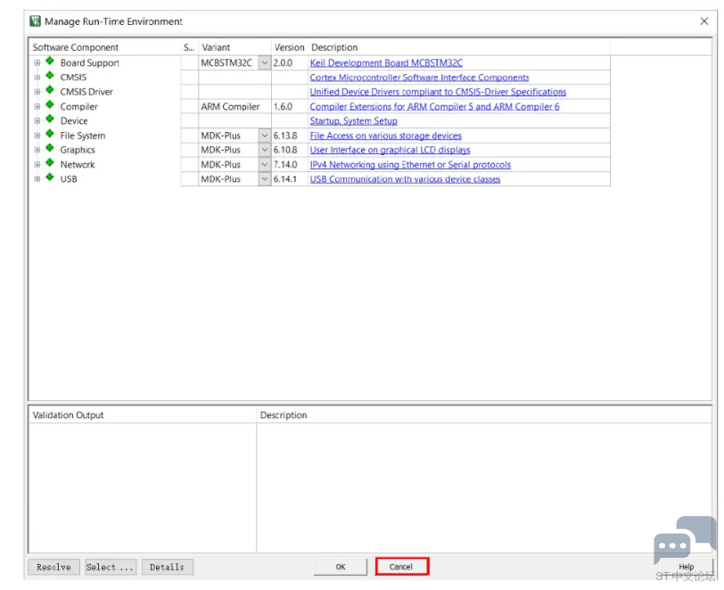The image size is (724, 590).
Task: Open Cortex Microcontroller Software Interface Components link
Action: [419, 78]
